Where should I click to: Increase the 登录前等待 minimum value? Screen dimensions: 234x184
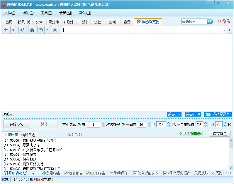click(x=206, y=123)
